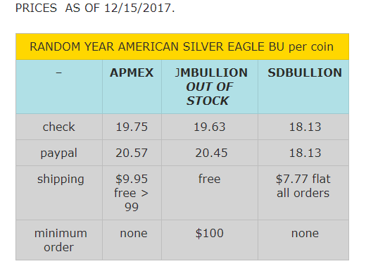Image resolution: width=366 pixels, height=278 pixels.
Task: Click APMEX shipping cell $9.95
Action: click(x=132, y=193)
